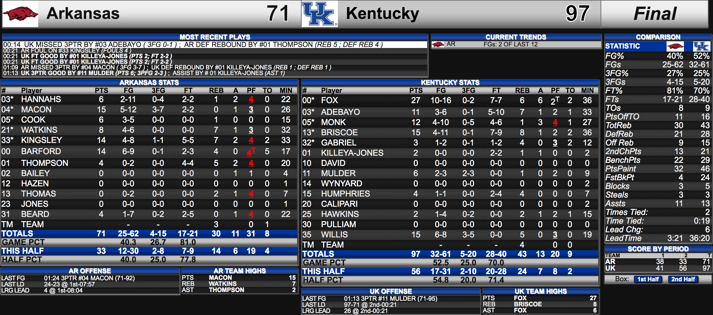
Task: Open the 1st Half box score
Action: (x=648, y=279)
